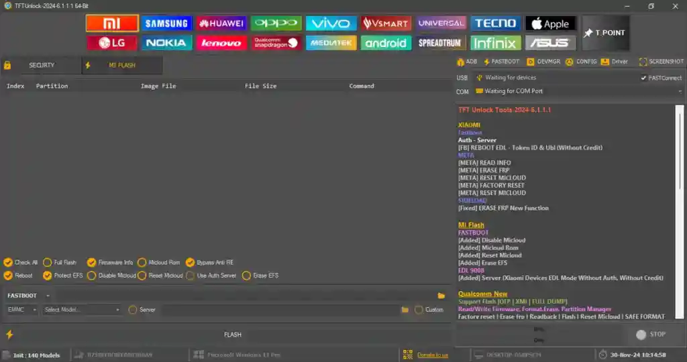Screen dimensions: 687x362
Task: Click in the Server loader path field
Action: pyautogui.click(x=280, y=310)
